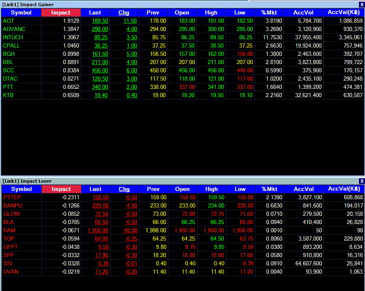
Task: Click Chg header in Impact Gainer
Action: 124,12
